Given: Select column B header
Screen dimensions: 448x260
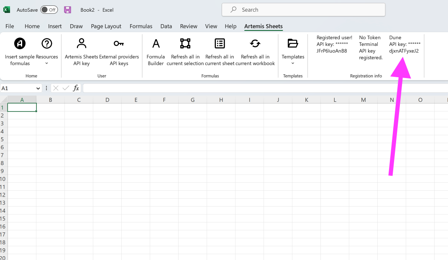Looking at the screenshot, I should pyautogui.click(x=50, y=100).
